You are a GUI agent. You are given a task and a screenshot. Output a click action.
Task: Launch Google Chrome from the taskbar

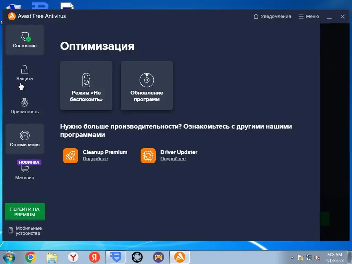(31, 257)
